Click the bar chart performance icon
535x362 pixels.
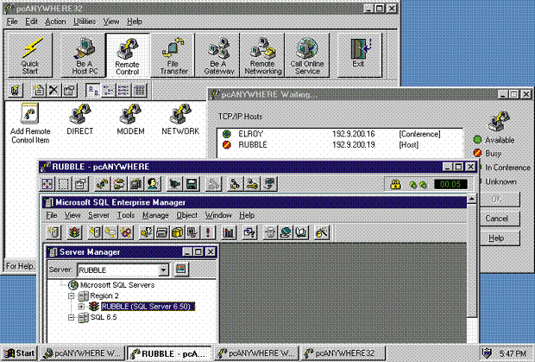tap(229, 233)
